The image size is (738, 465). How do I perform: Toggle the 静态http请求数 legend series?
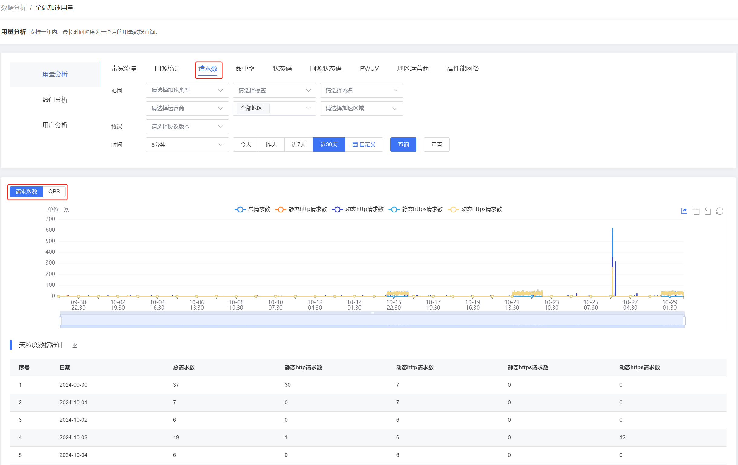tap(301, 209)
